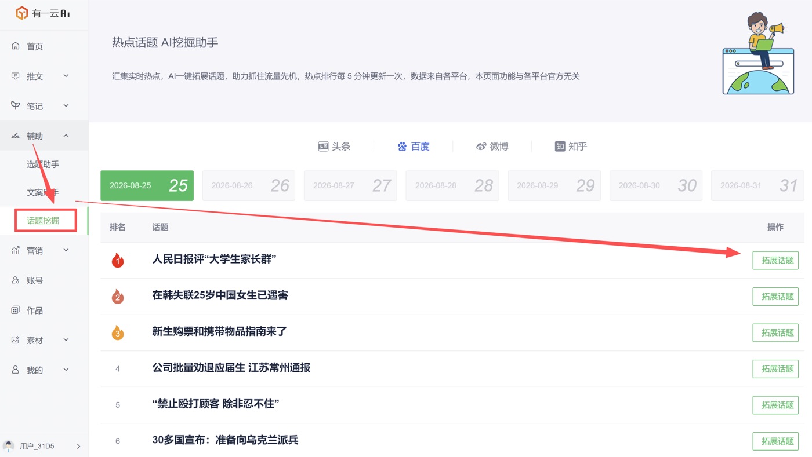Expand the 推文 menu chevron
The height and width of the screenshot is (457, 812).
66,76
